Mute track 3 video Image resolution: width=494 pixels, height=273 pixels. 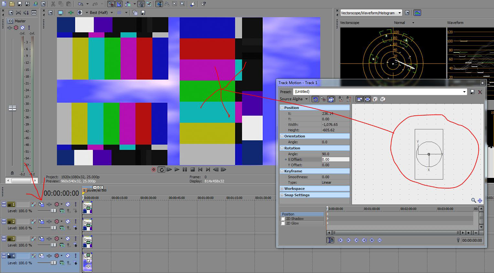(68, 239)
